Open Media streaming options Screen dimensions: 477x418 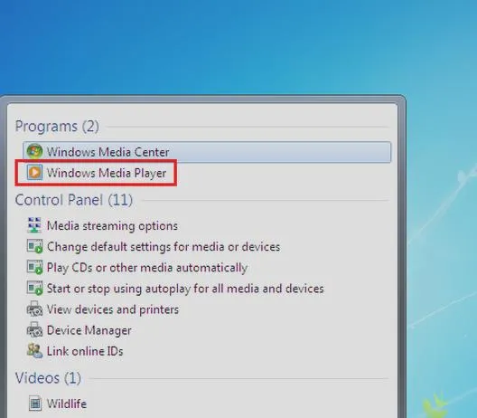pyautogui.click(x=112, y=226)
